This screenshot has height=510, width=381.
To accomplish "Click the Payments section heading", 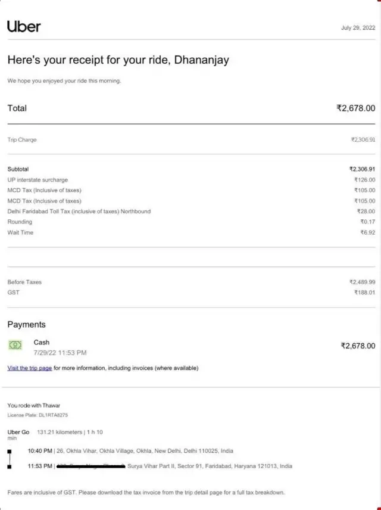I will click(26, 325).
